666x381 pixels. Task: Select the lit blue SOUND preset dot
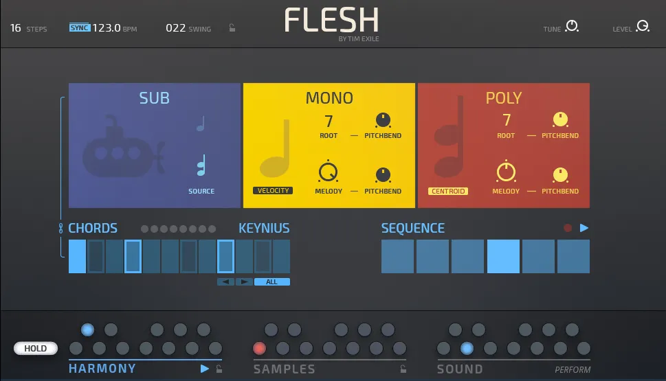(x=467, y=348)
